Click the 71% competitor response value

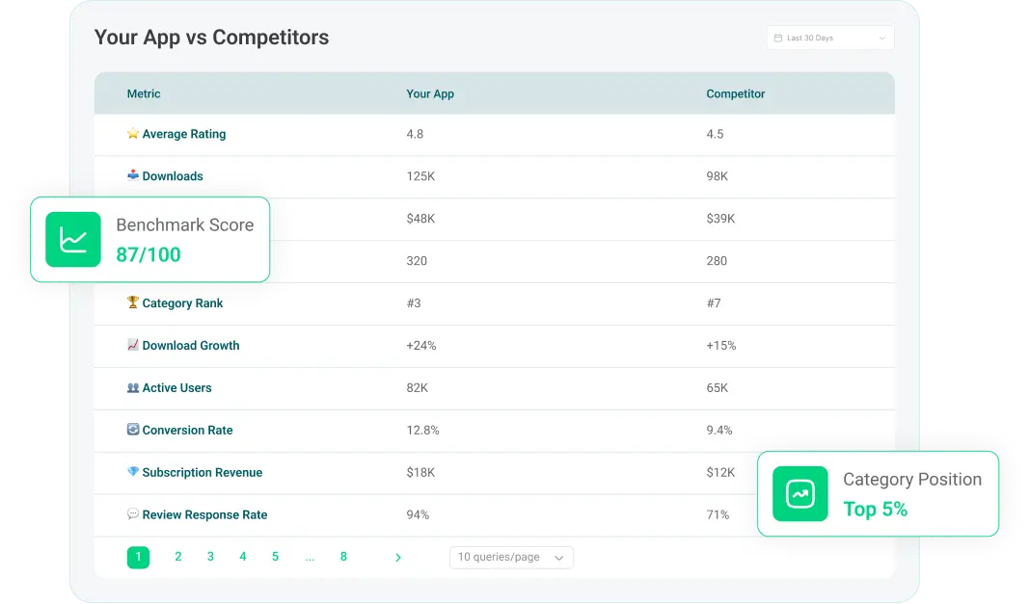point(718,514)
